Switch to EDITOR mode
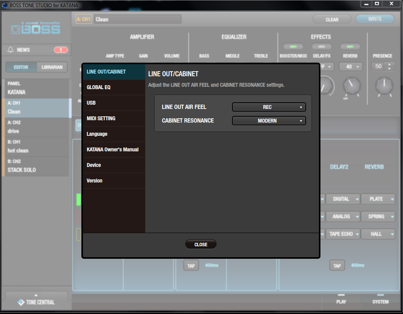403x314 pixels. tap(21, 67)
